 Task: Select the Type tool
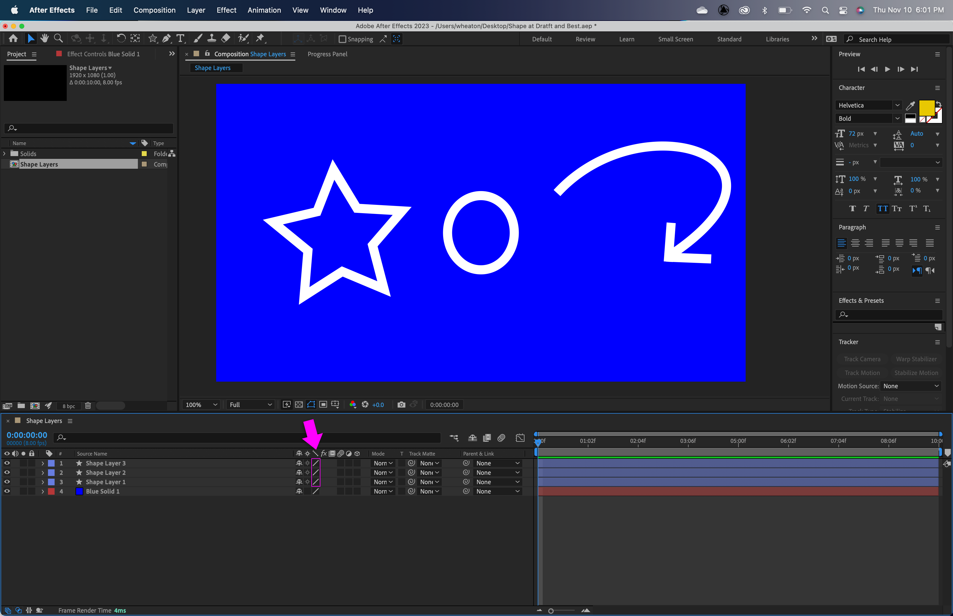pyautogui.click(x=180, y=38)
